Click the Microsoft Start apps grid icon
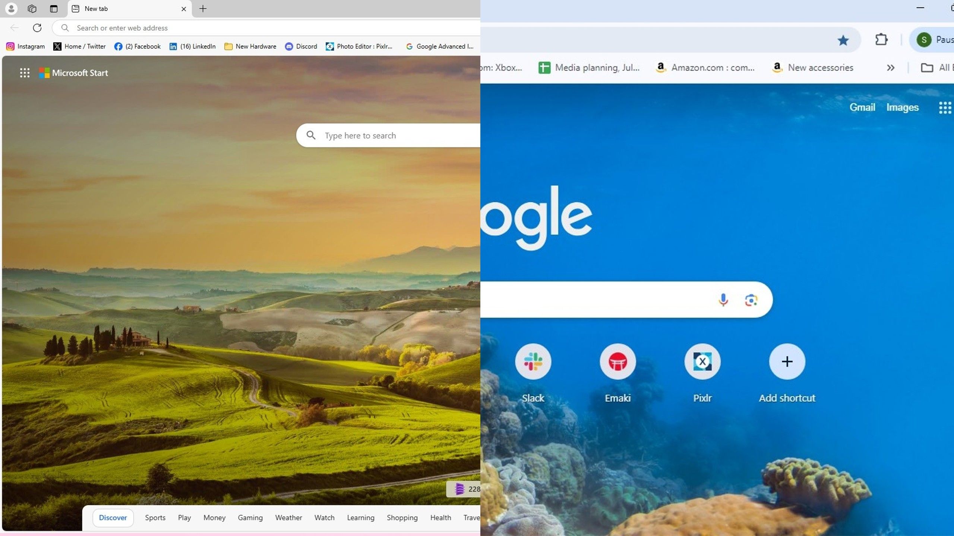Image resolution: width=954 pixels, height=536 pixels. click(24, 72)
